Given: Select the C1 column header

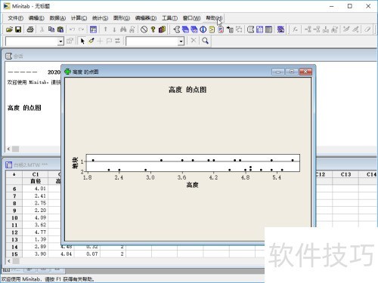Looking at the screenshot, I should [x=36, y=174].
